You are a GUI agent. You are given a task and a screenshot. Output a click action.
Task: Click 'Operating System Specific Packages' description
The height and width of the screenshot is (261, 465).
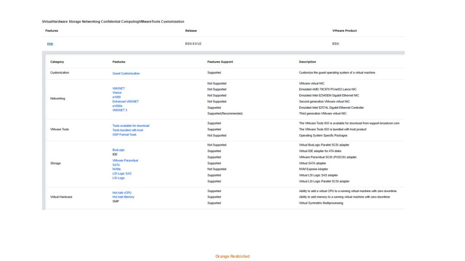(323, 135)
